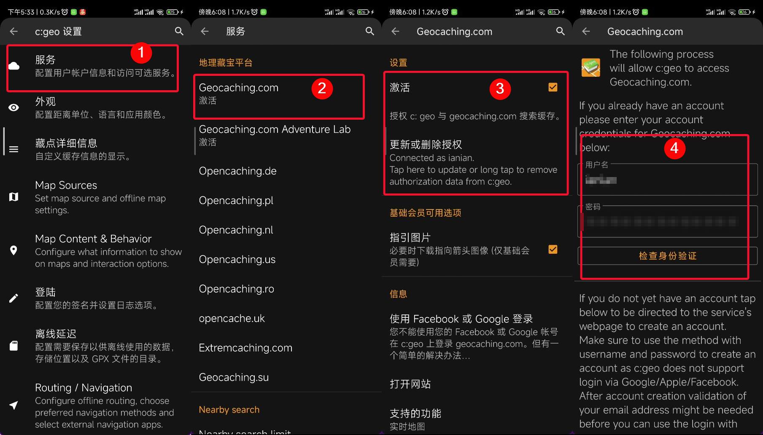Screen dimensions: 763x435
Task: Toggle the 指引图片 checkbox
Action: [x=553, y=250]
